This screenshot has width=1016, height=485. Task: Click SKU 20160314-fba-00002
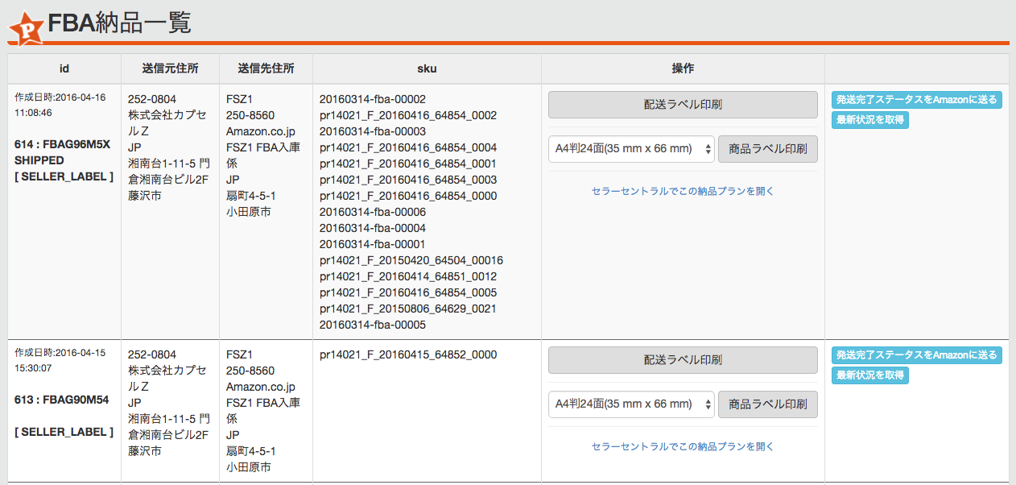point(373,99)
